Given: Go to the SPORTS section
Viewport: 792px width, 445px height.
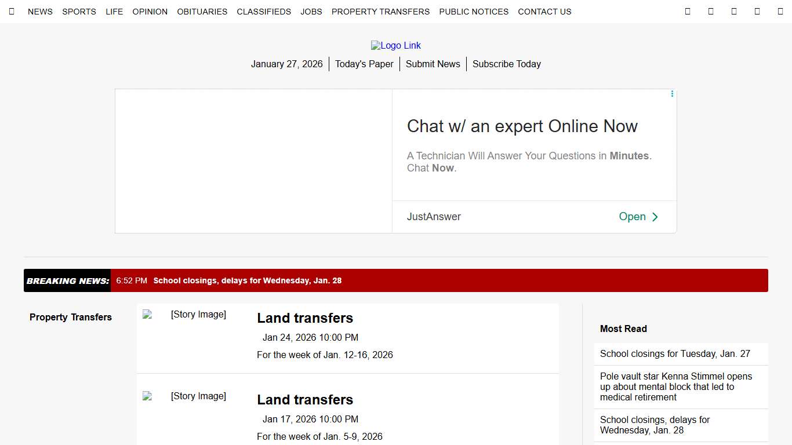Looking at the screenshot, I should 79,12.
